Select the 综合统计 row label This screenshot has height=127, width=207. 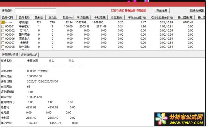[x=24, y=22]
